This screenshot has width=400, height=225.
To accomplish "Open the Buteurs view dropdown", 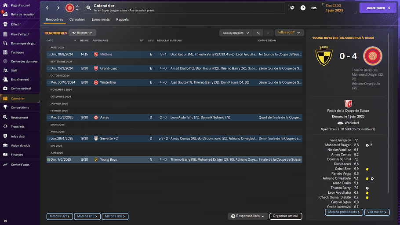I will [x=82, y=33].
